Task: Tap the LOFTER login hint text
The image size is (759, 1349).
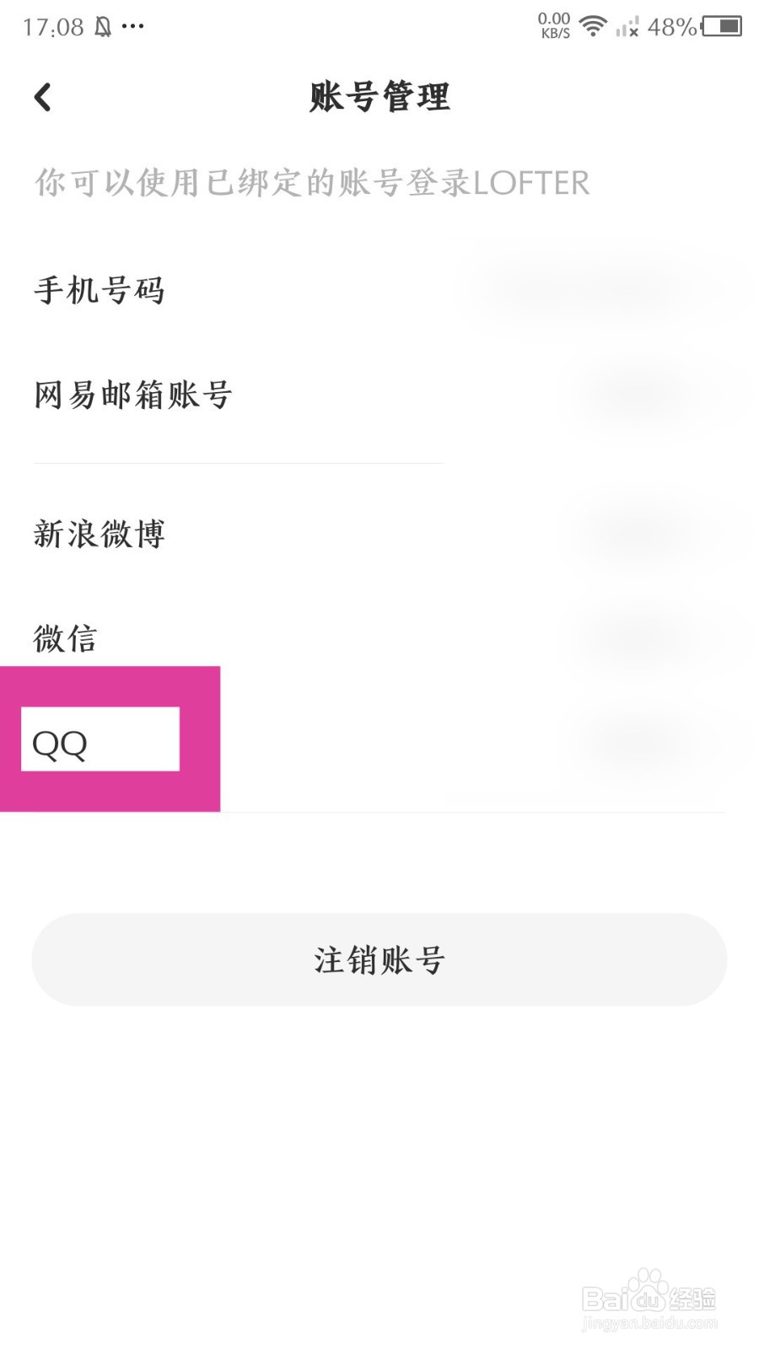Action: (312, 183)
